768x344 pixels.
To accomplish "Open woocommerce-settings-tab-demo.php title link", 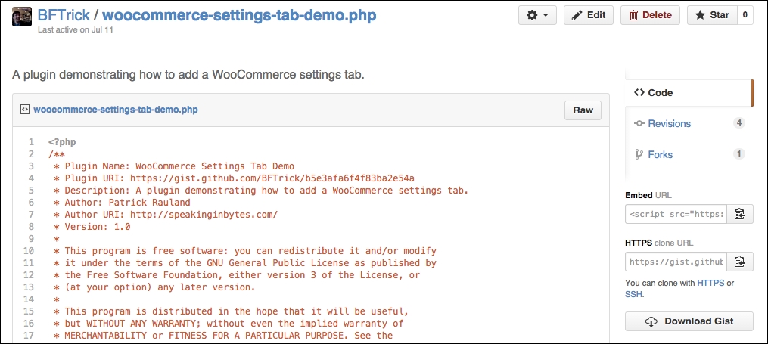I will [239, 15].
